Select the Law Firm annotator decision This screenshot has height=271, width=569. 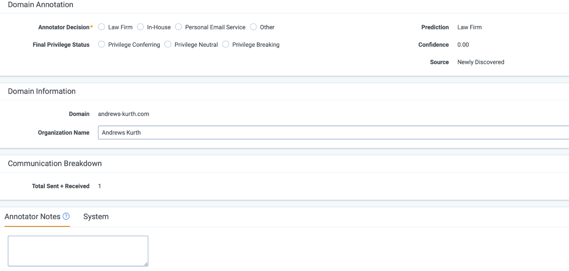click(x=101, y=27)
